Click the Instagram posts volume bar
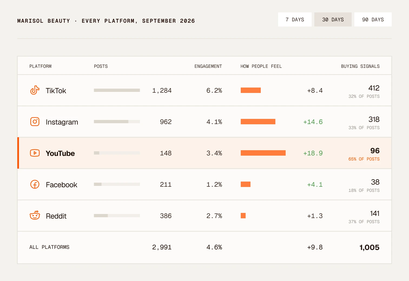Image resolution: width=409 pixels, height=281 pixels. pyautogui.click(x=117, y=122)
